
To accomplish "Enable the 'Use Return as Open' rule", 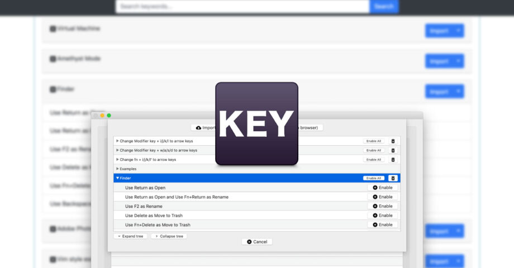I will pyautogui.click(x=383, y=188).
